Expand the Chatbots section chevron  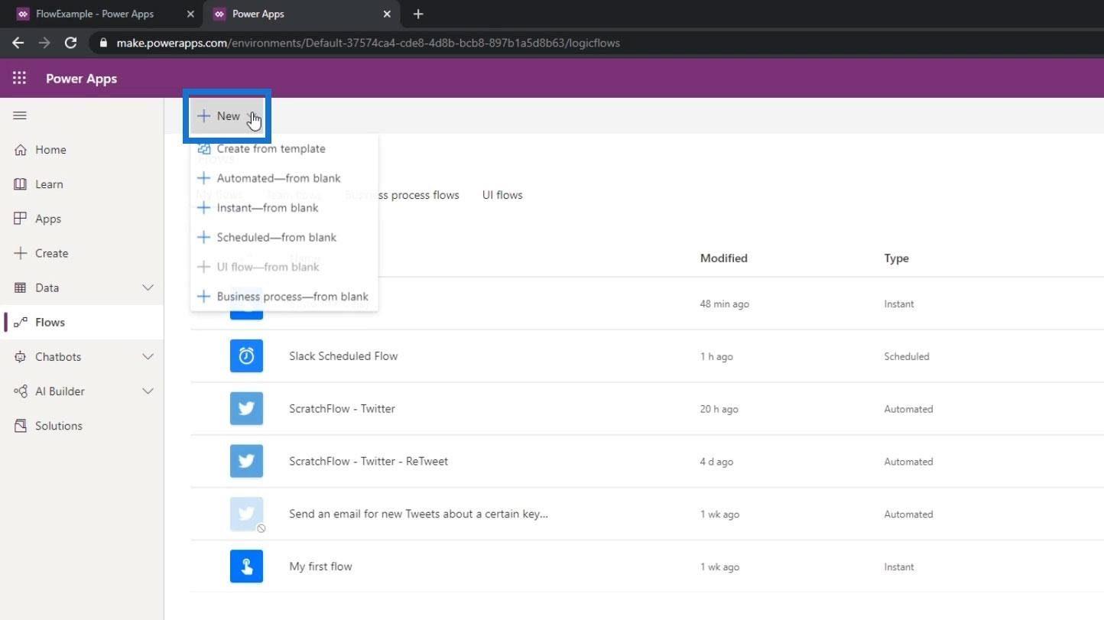pyautogui.click(x=148, y=357)
